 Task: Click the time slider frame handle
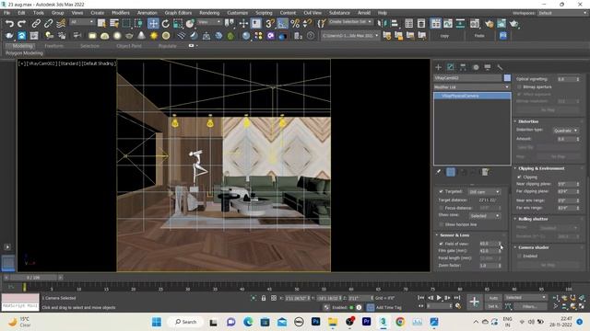click(33, 278)
